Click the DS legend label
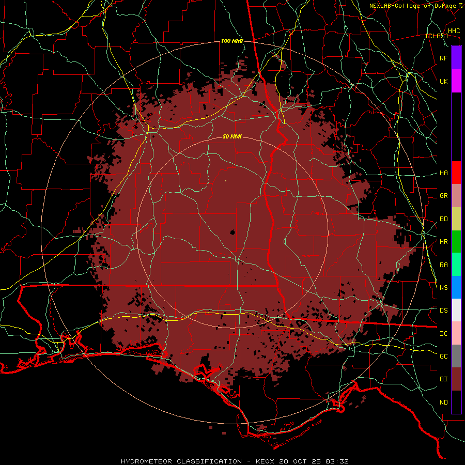 [443, 311]
